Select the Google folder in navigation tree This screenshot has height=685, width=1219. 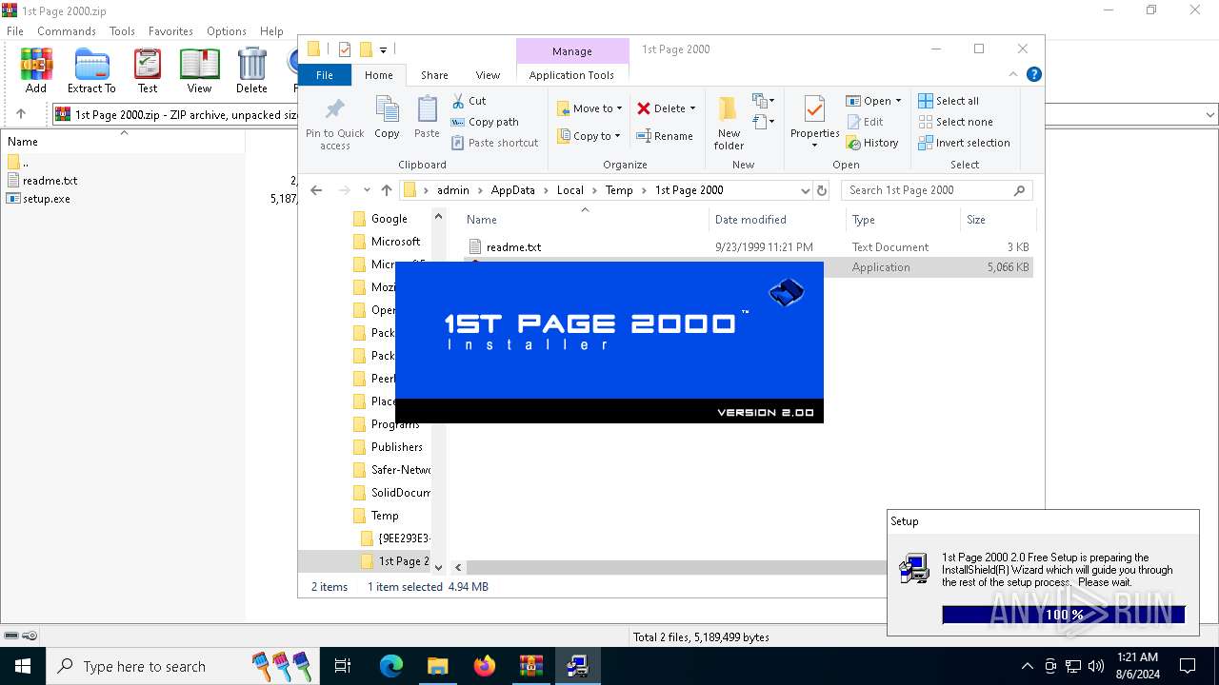(x=389, y=219)
